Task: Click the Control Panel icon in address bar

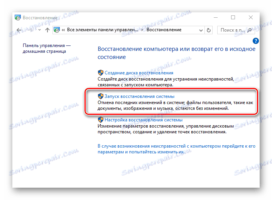Action: pyautogui.click(x=57, y=30)
